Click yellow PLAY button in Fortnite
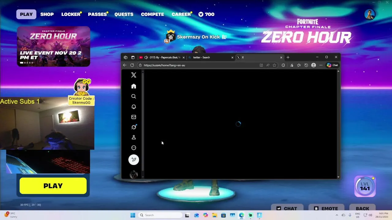Screen dimensions: 392x220 pyautogui.click(x=53, y=186)
